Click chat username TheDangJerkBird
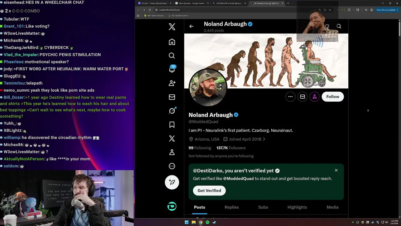 pyautogui.click(x=21, y=48)
